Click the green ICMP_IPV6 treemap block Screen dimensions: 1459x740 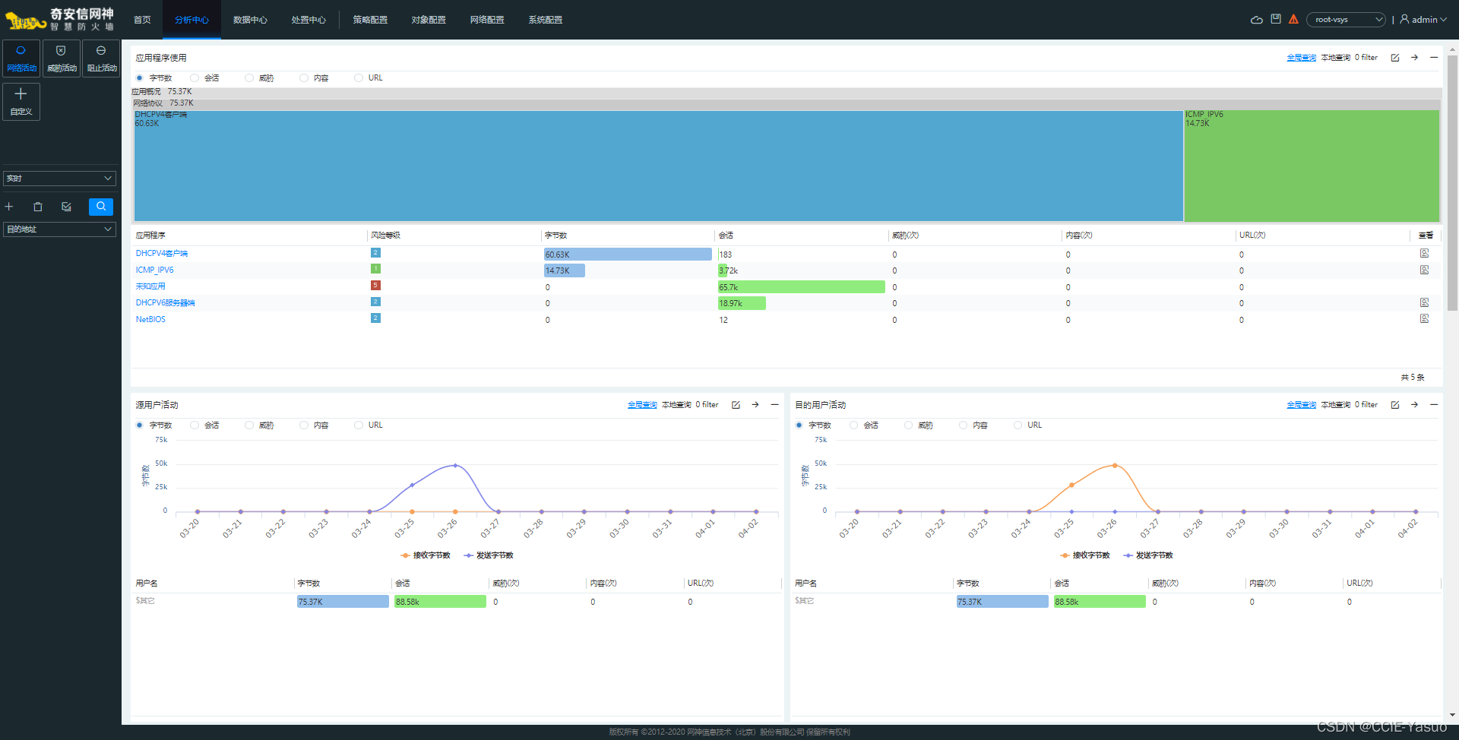click(x=1312, y=166)
